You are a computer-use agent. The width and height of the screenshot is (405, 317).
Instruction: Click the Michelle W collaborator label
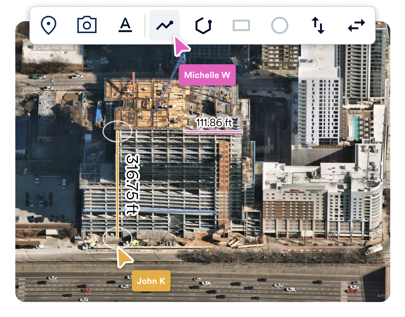[207, 75]
